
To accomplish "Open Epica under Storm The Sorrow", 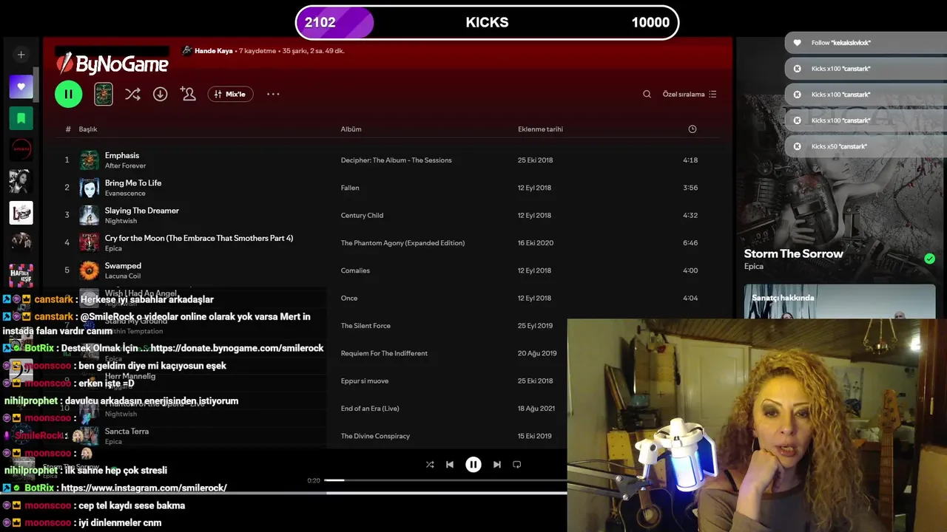I will pyautogui.click(x=753, y=267).
